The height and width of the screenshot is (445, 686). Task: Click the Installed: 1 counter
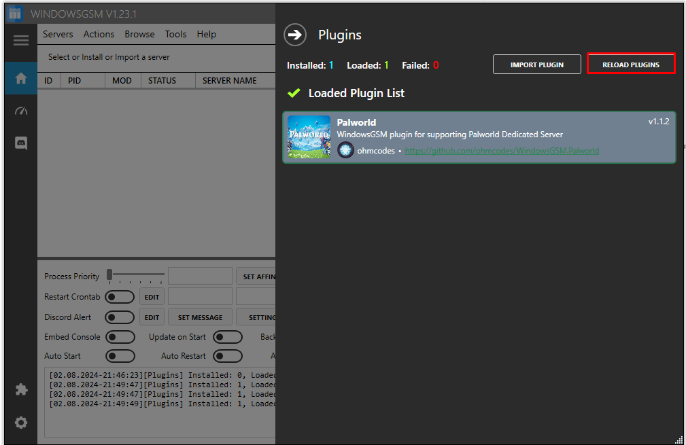(x=310, y=65)
